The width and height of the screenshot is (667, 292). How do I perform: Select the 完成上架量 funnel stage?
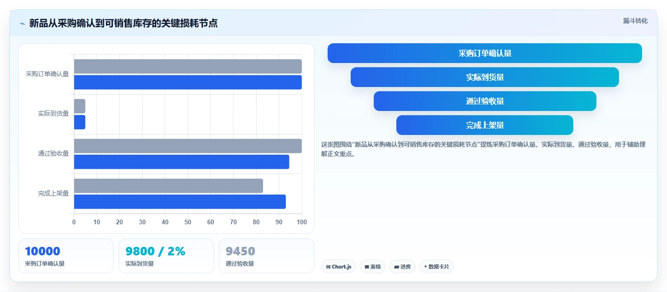(485, 125)
